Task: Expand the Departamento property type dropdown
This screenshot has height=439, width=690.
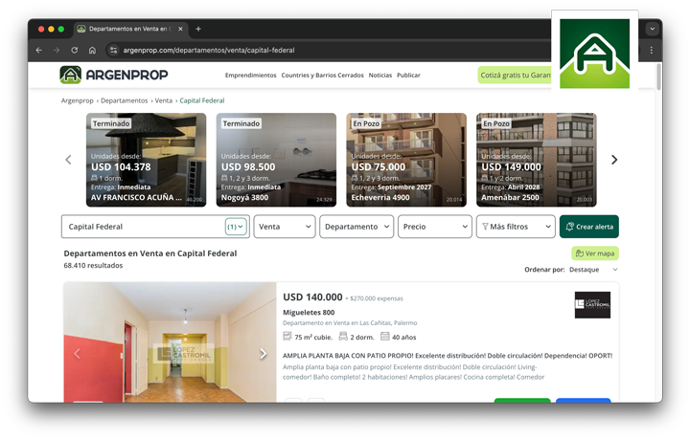Action: click(x=356, y=227)
